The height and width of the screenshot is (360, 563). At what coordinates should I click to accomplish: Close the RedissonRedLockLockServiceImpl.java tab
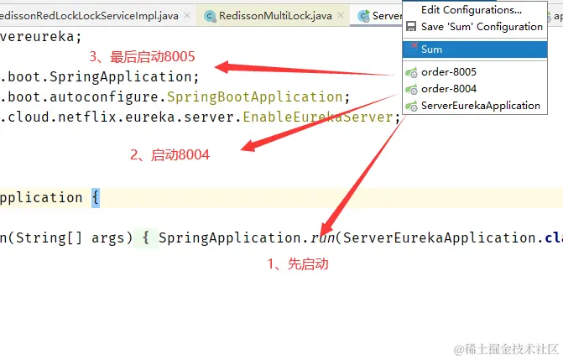(x=187, y=15)
